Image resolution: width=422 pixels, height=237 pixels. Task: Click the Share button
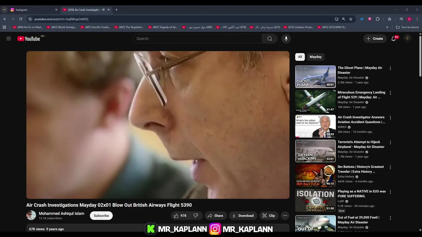click(x=215, y=216)
